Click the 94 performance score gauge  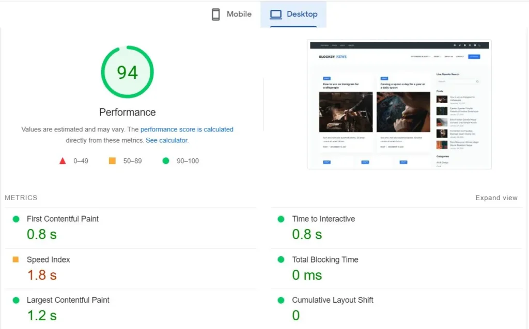point(127,72)
